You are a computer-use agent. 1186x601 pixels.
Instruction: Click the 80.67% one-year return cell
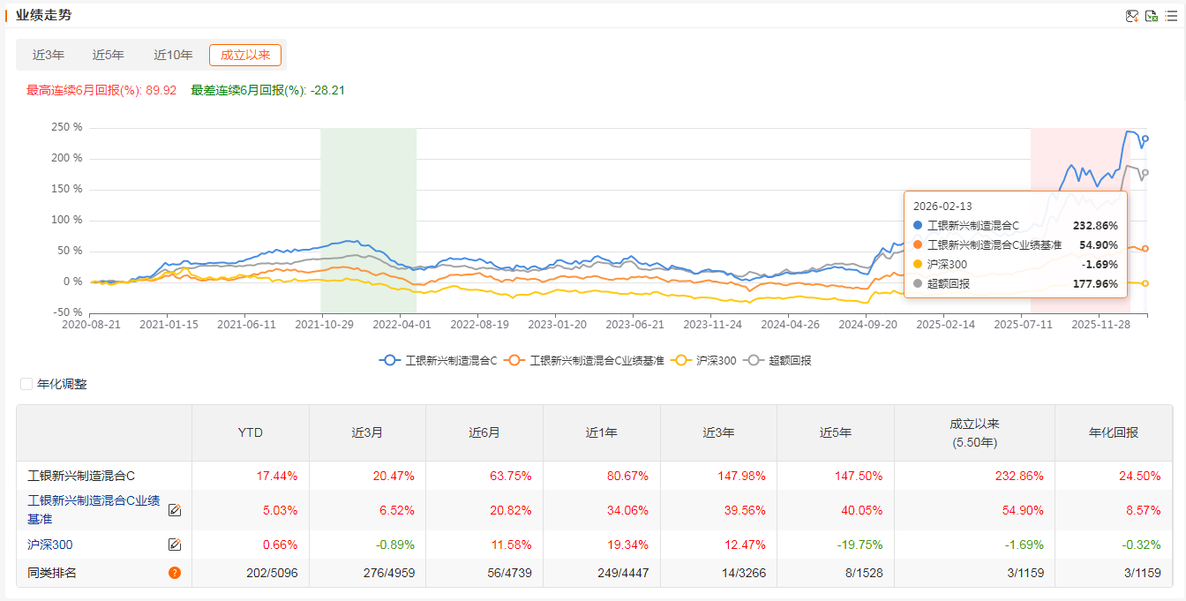(628, 476)
